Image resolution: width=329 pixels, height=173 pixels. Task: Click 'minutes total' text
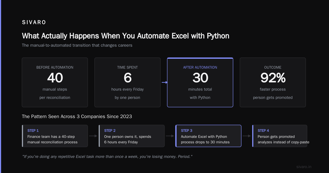point(200,89)
